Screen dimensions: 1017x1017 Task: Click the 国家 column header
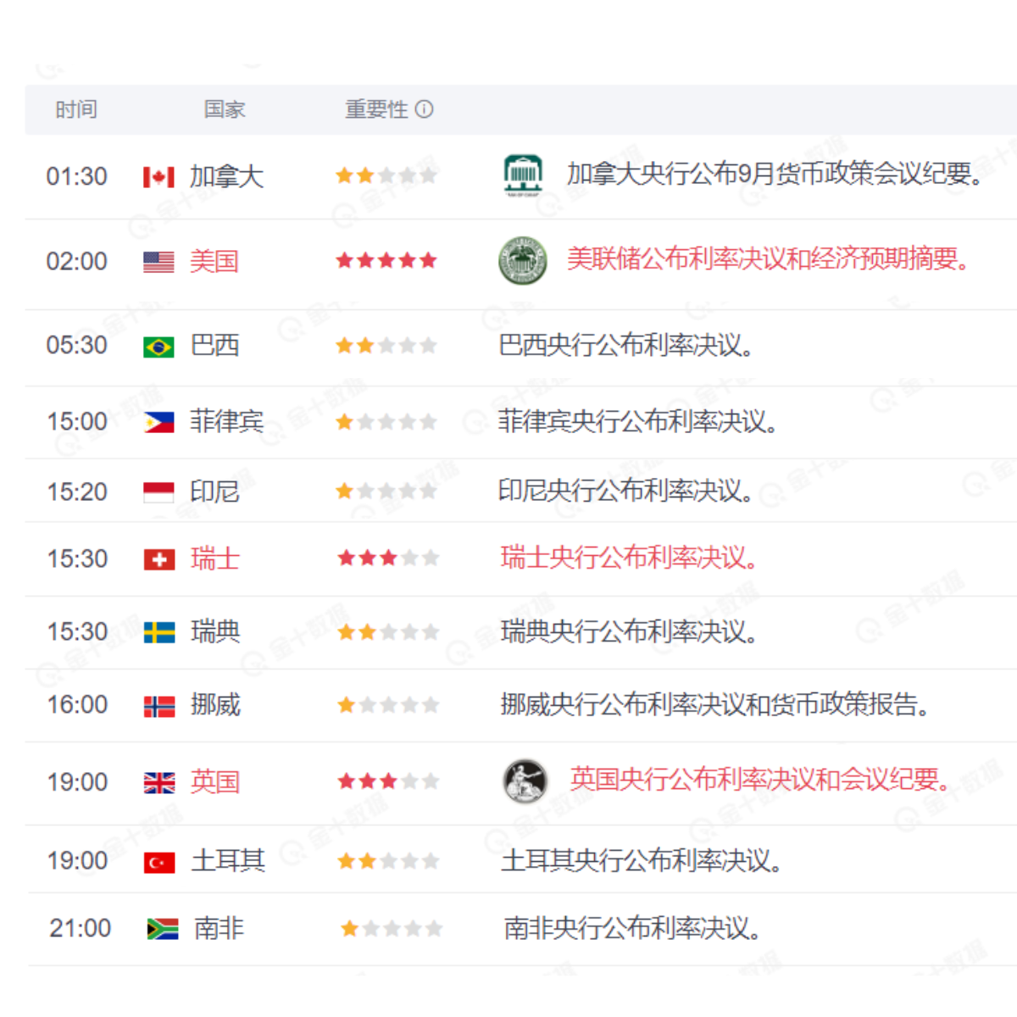pyautogui.click(x=225, y=109)
